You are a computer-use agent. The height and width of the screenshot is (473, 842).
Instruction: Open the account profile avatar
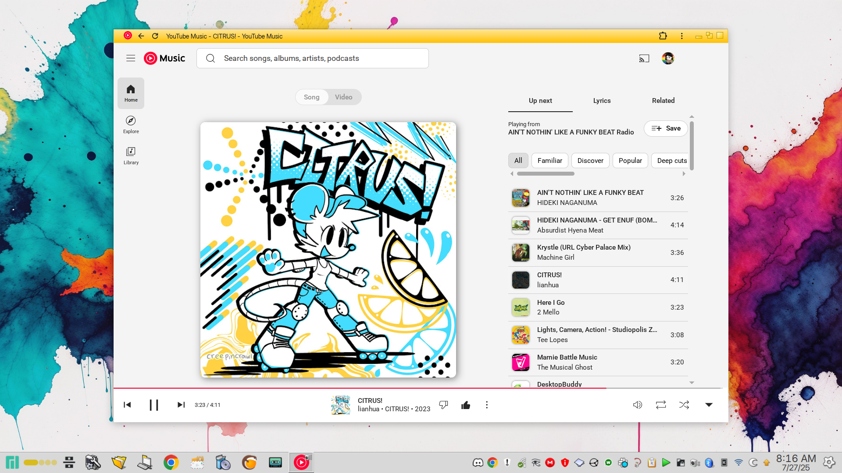pos(668,58)
